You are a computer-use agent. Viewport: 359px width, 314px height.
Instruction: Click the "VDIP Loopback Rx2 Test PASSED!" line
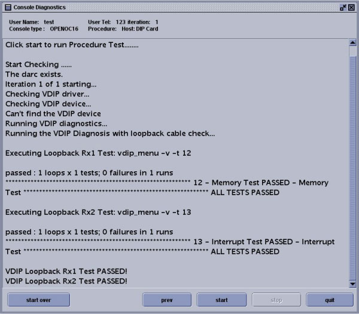point(66,281)
